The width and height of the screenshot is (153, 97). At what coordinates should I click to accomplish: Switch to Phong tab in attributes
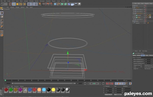click(151, 56)
